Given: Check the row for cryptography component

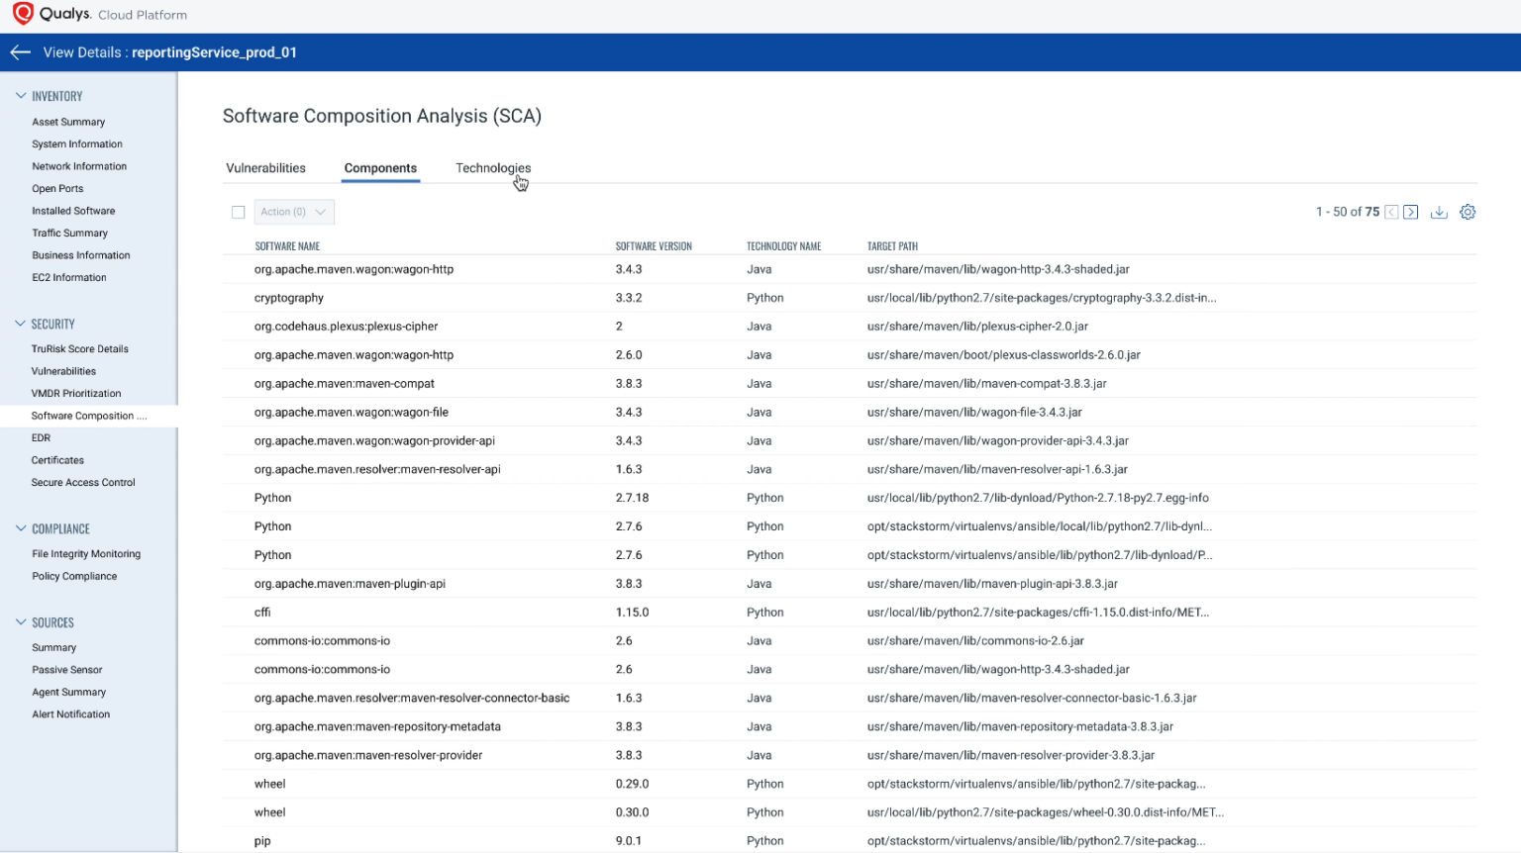Looking at the screenshot, I should click(x=238, y=297).
